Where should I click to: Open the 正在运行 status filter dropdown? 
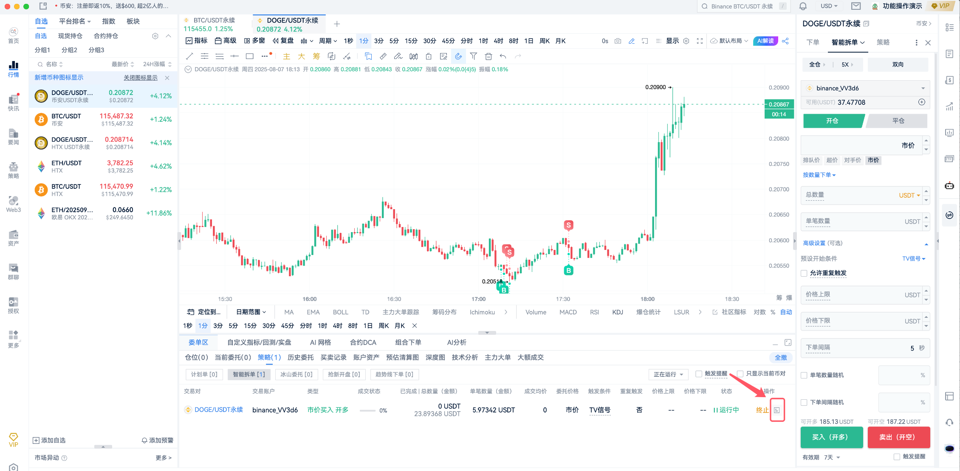coord(668,374)
